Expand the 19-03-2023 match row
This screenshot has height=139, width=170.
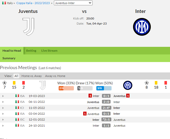3,96
